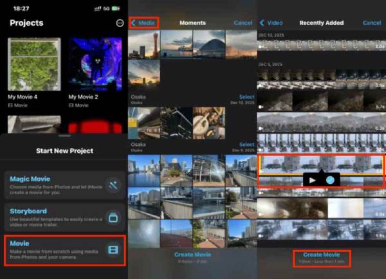The image size is (386, 279).
Task: Tap the Magic Movie wand icon
Action: click(x=113, y=185)
